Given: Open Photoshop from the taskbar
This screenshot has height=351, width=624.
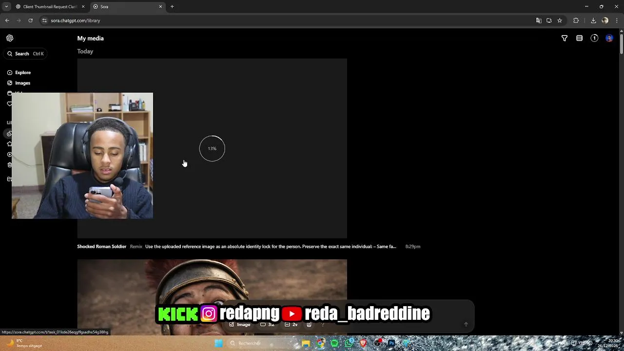Looking at the screenshot, I should [391, 343].
